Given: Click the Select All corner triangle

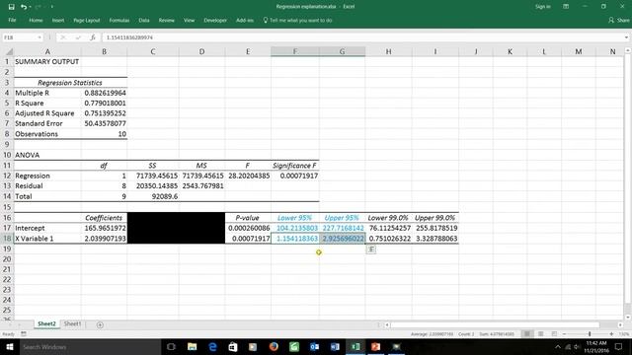Looking at the screenshot, I should pos(9,51).
